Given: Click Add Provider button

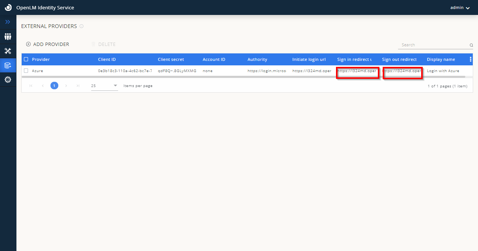Looking at the screenshot, I should (x=47, y=44).
